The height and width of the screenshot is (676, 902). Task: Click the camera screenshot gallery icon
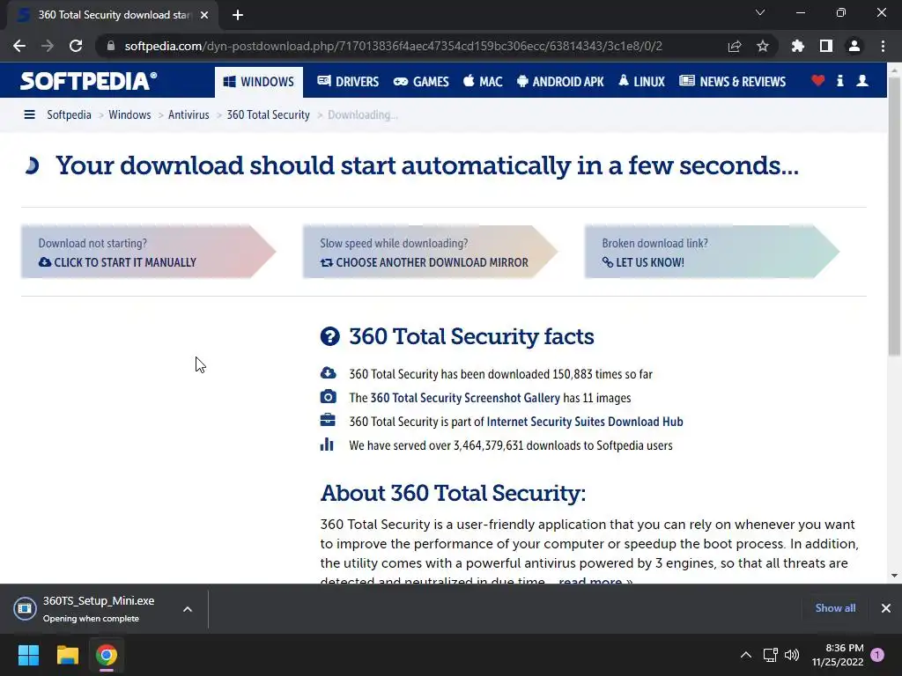tap(328, 397)
